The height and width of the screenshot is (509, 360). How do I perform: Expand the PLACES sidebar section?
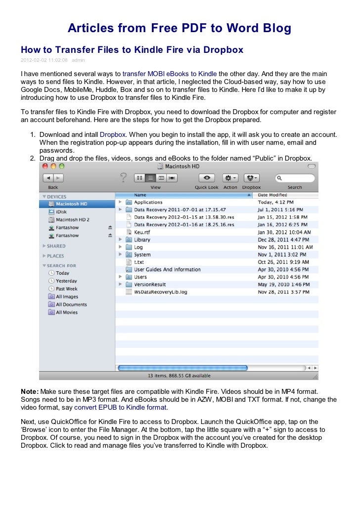[44, 256]
